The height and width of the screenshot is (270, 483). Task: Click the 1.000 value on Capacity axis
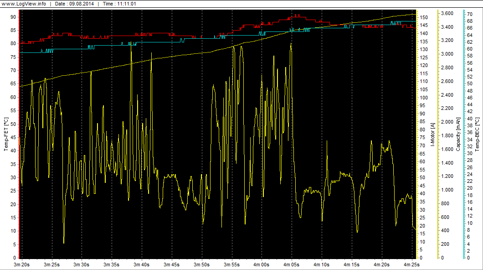point(447,190)
